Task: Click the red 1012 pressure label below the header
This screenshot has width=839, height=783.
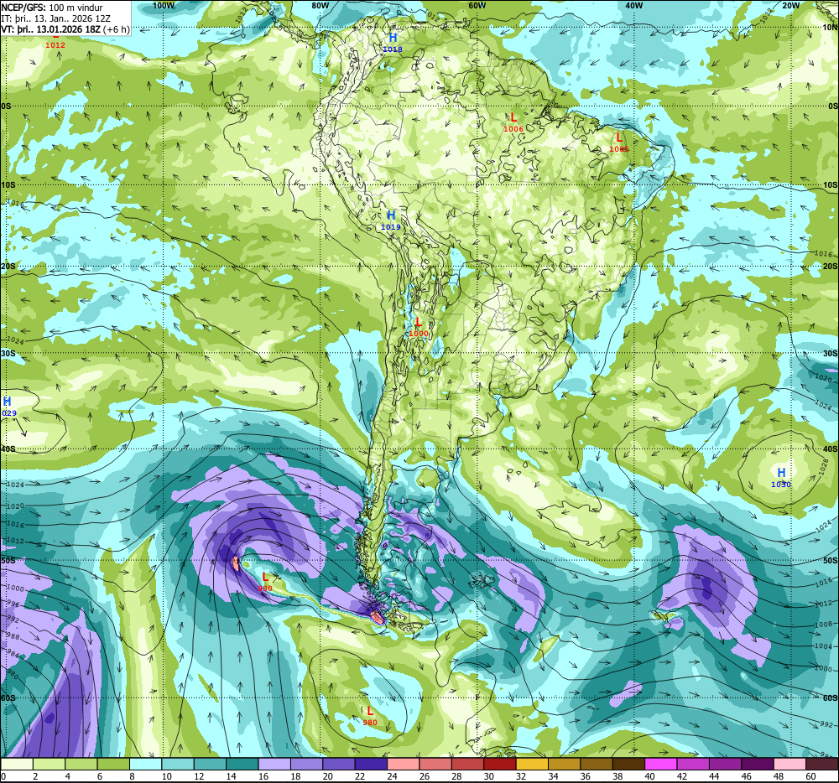Action: 55,45
